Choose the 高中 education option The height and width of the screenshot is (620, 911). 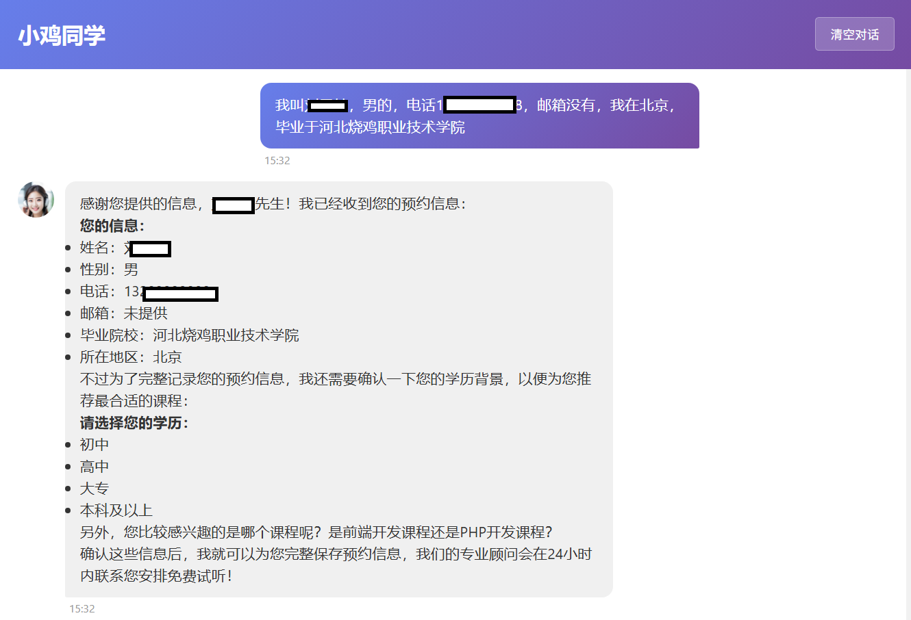[x=95, y=467]
